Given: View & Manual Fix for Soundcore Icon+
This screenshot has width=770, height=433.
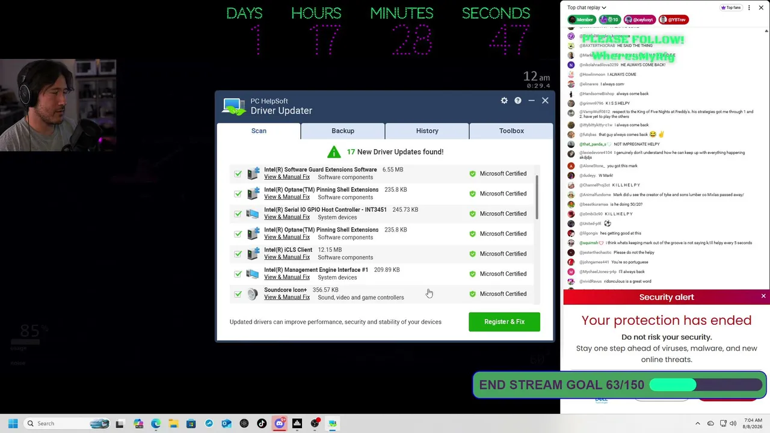Looking at the screenshot, I should [287, 297].
